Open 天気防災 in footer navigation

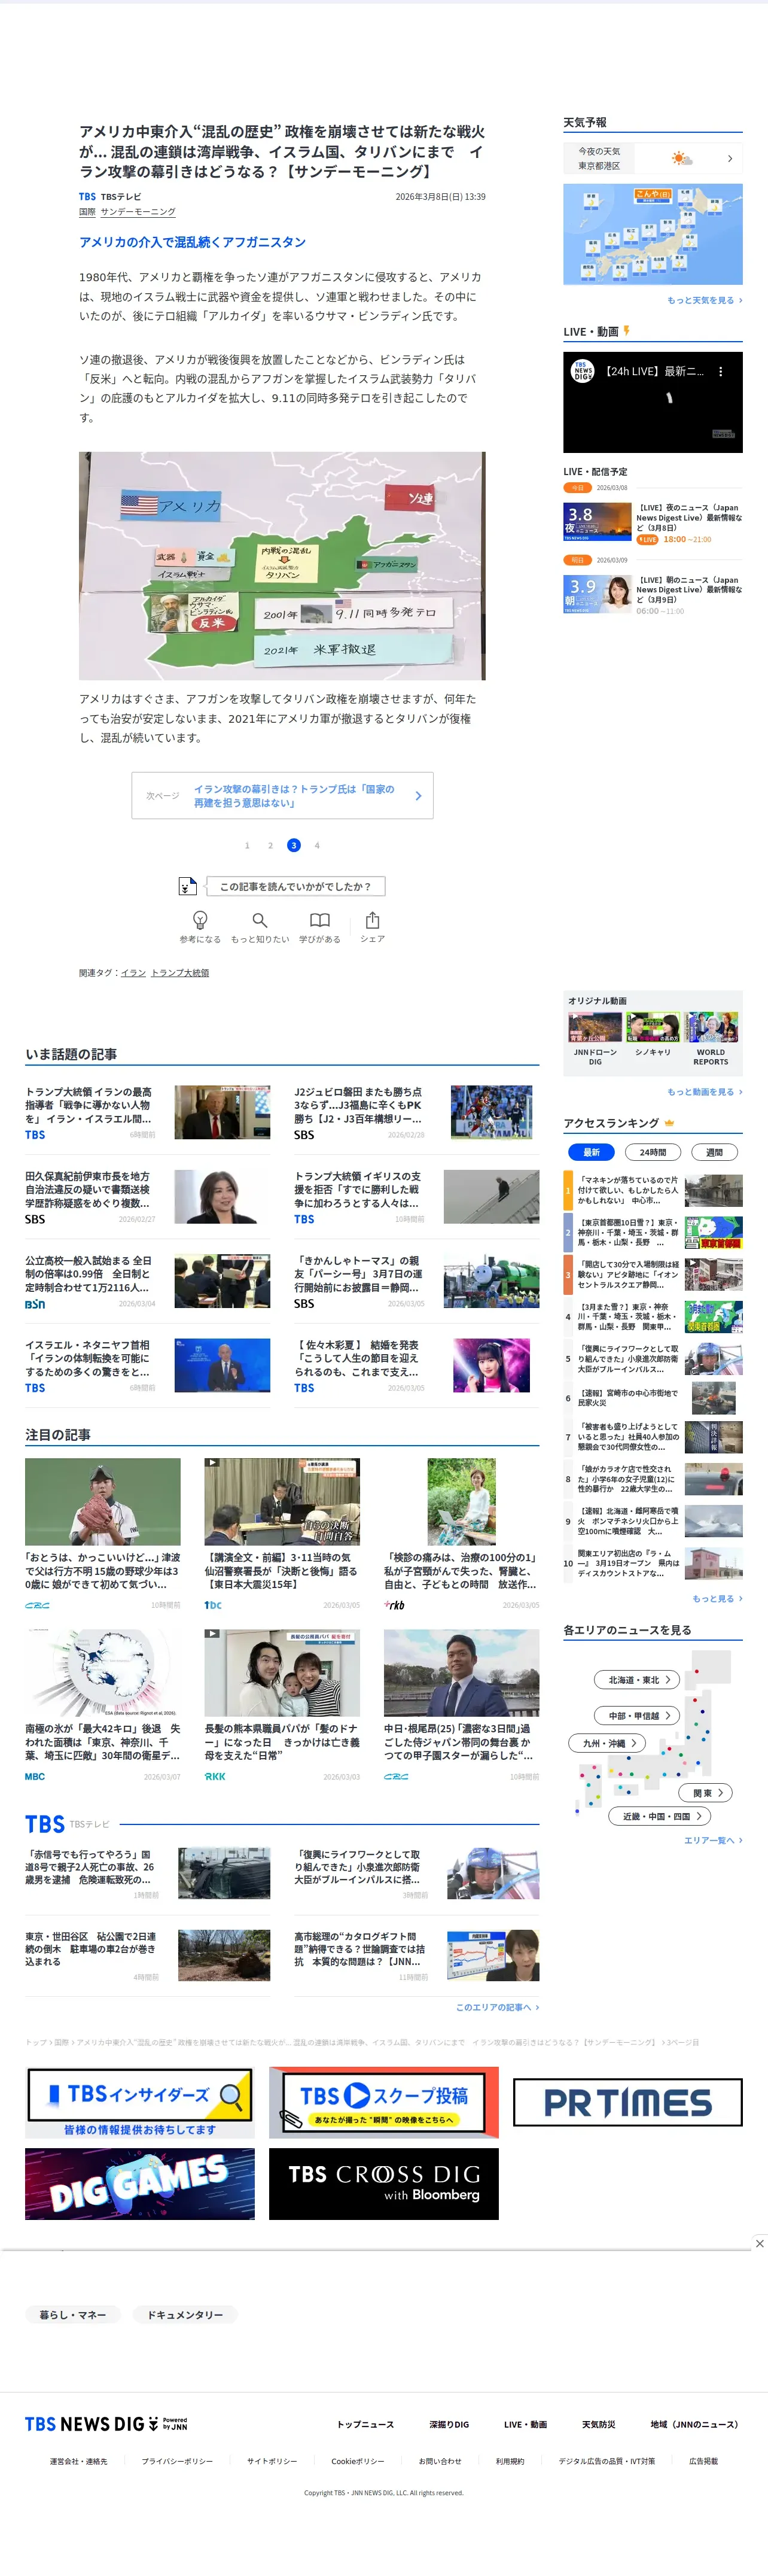pyautogui.click(x=598, y=2424)
